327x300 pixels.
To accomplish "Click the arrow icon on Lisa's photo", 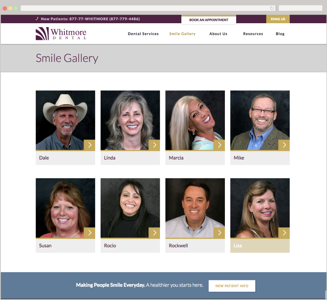I will 284,233.
